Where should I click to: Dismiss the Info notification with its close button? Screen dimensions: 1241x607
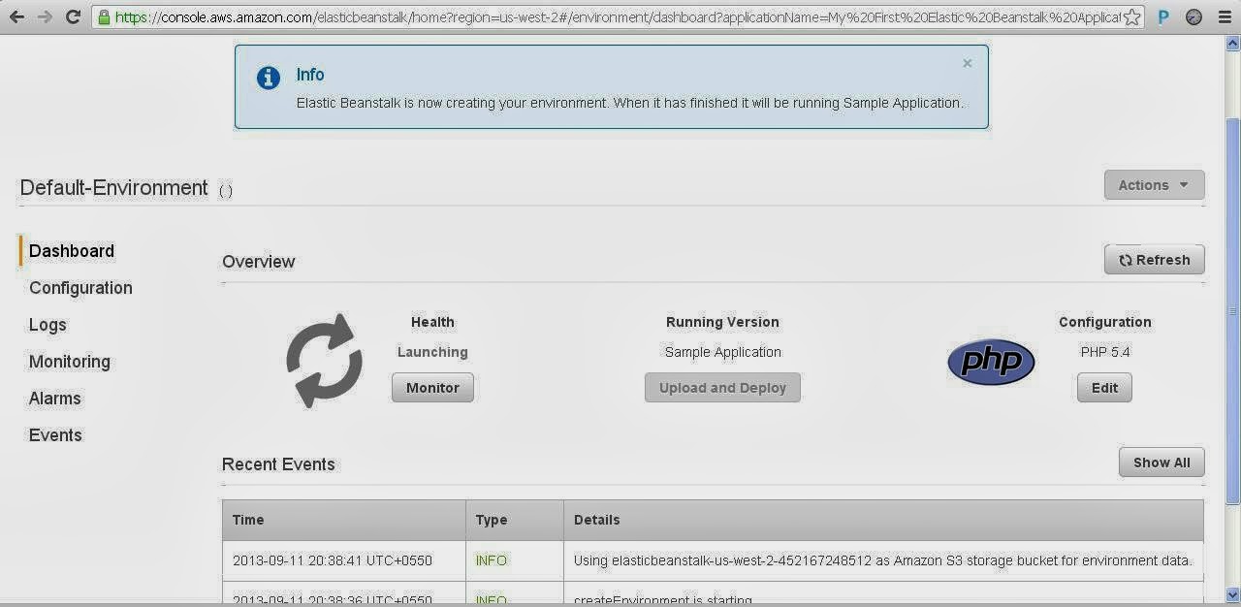click(967, 62)
